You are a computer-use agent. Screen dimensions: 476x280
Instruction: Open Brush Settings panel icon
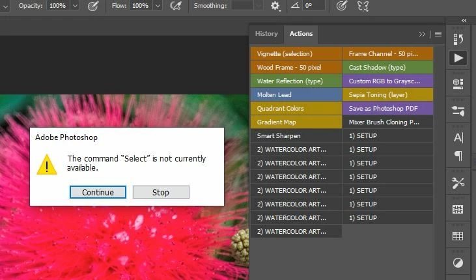click(x=458, y=209)
